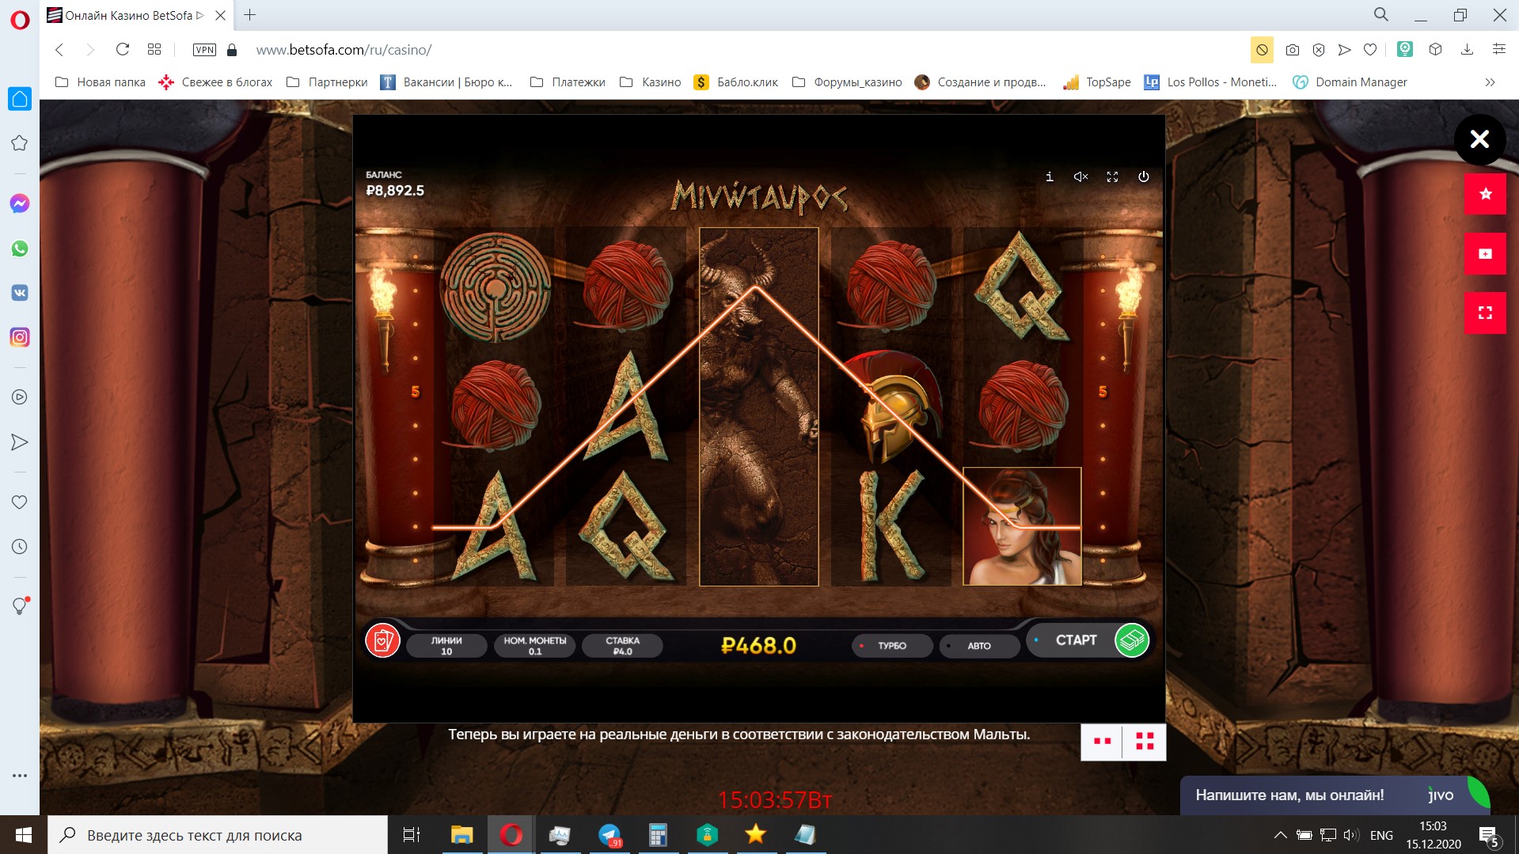The width and height of the screenshot is (1519, 854).
Task: Open sidebar bookmarks star icon
Action: tap(20, 143)
